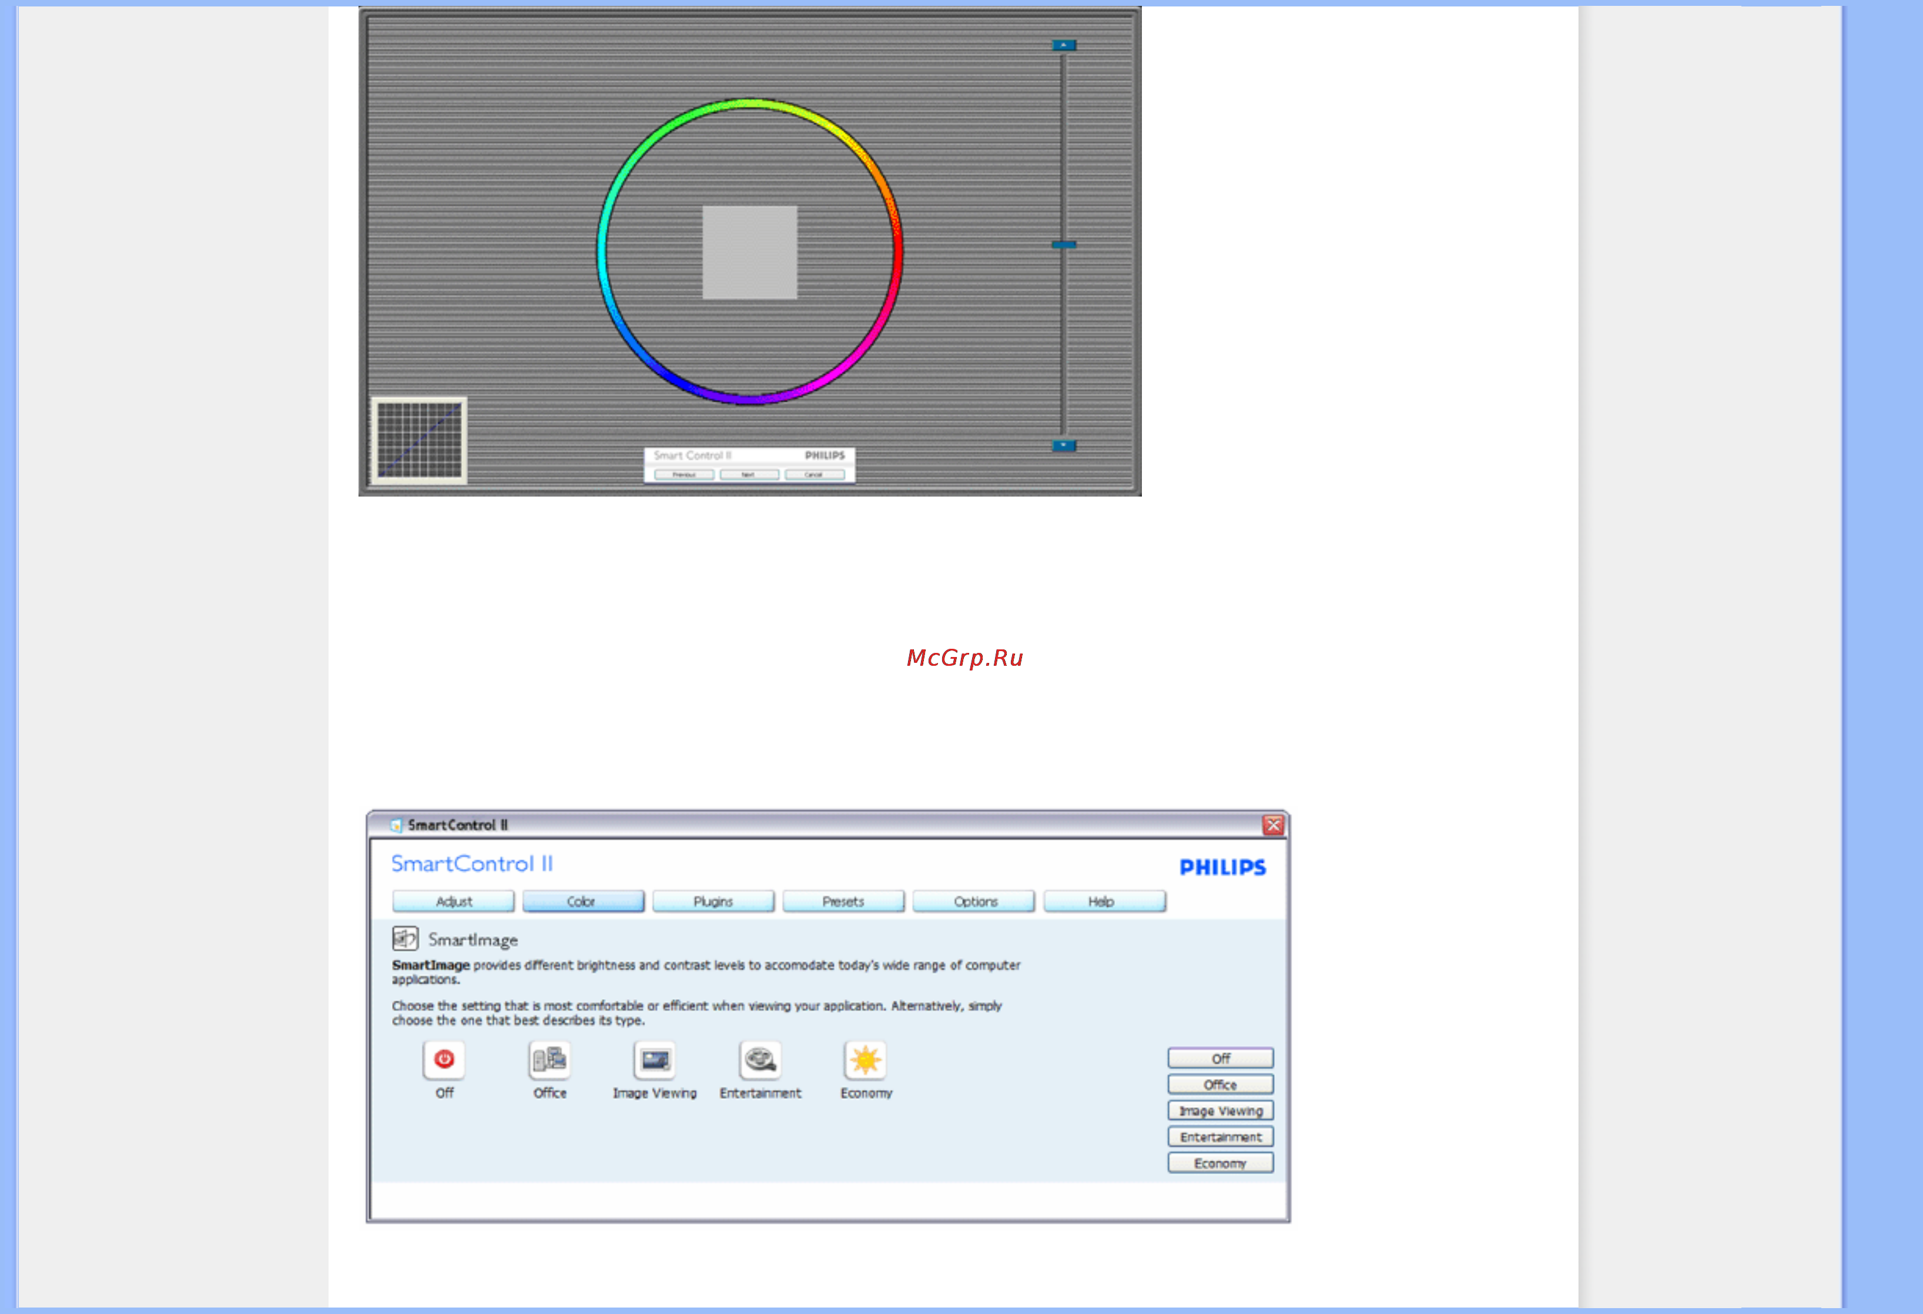The width and height of the screenshot is (1923, 1314).
Task: Click Previous in calibration dialog
Action: click(x=684, y=475)
